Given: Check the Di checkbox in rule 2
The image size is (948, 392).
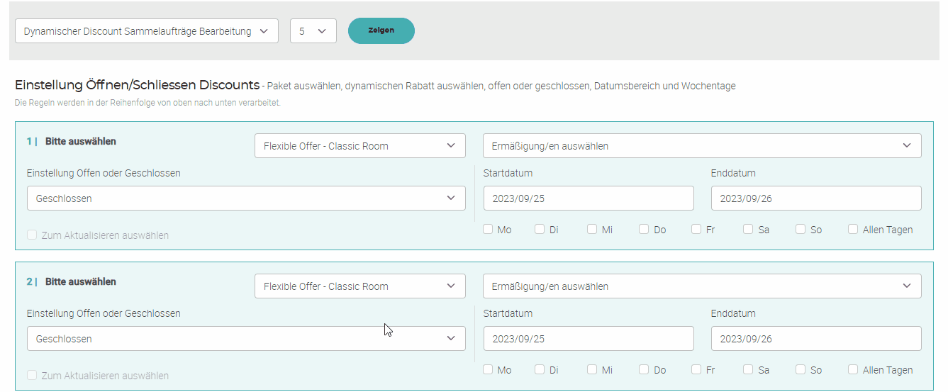Looking at the screenshot, I should pyautogui.click(x=540, y=369).
